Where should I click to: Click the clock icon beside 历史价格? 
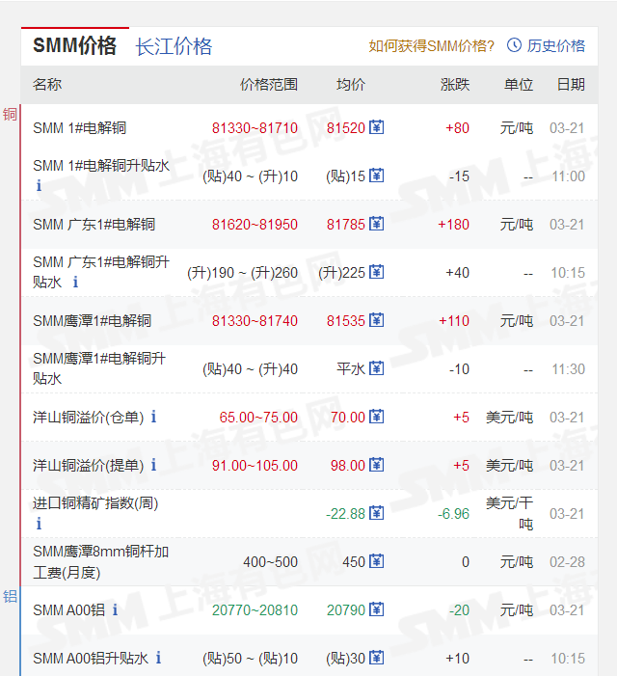point(514,44)
